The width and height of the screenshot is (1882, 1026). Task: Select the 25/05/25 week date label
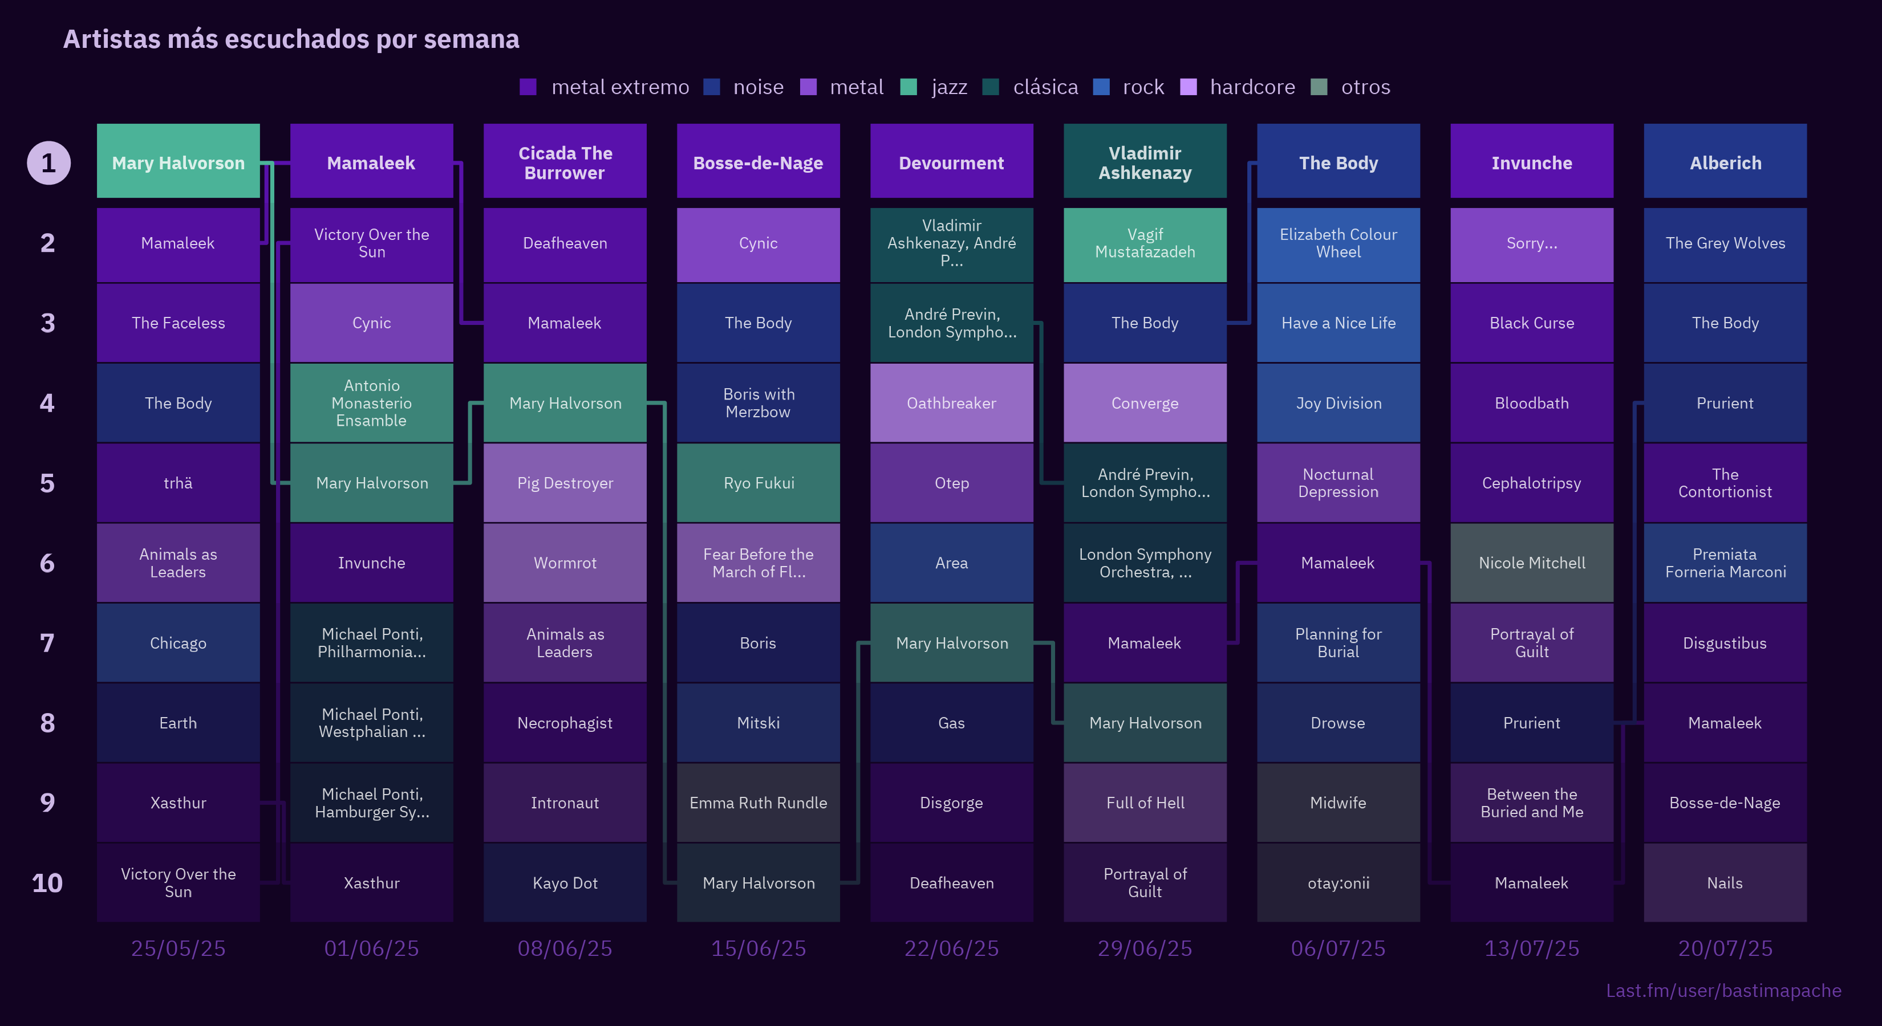(x=177, y=947)
